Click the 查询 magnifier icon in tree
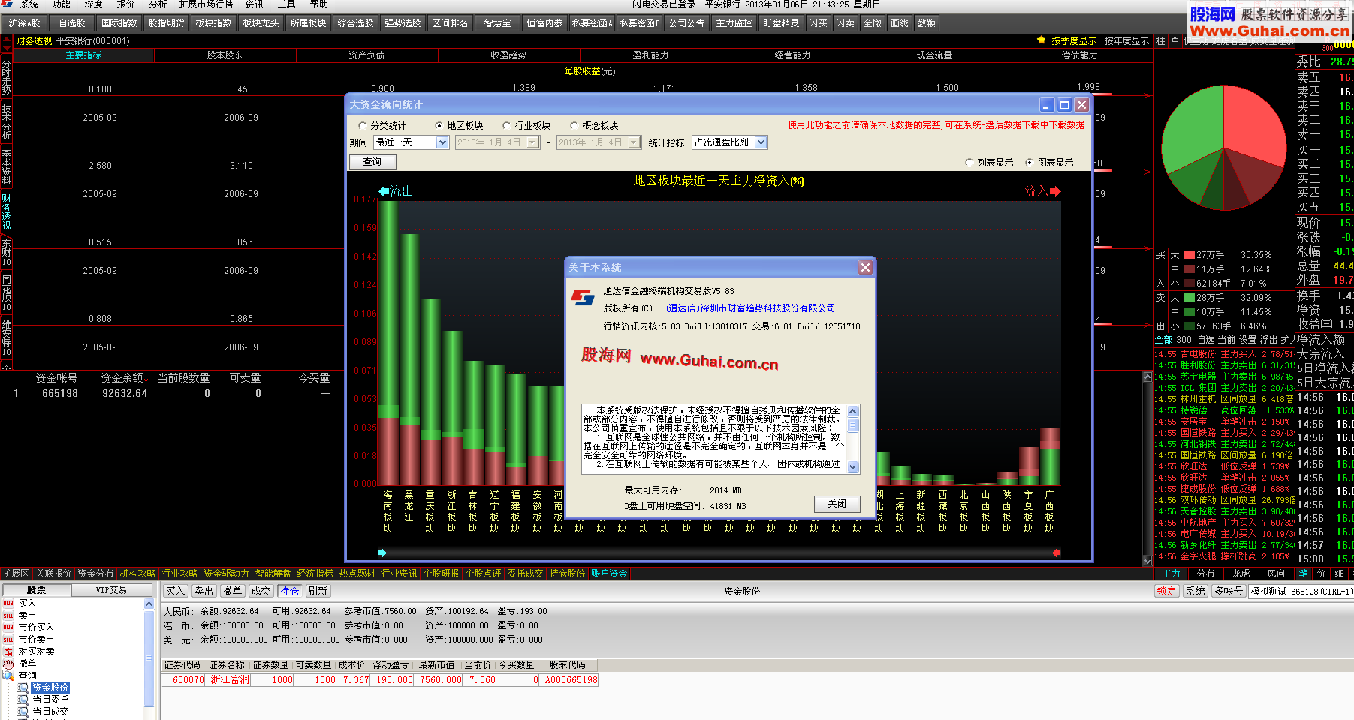This screenshot has height=720, width=1354. pyautogui.click(x=9, y=675)
